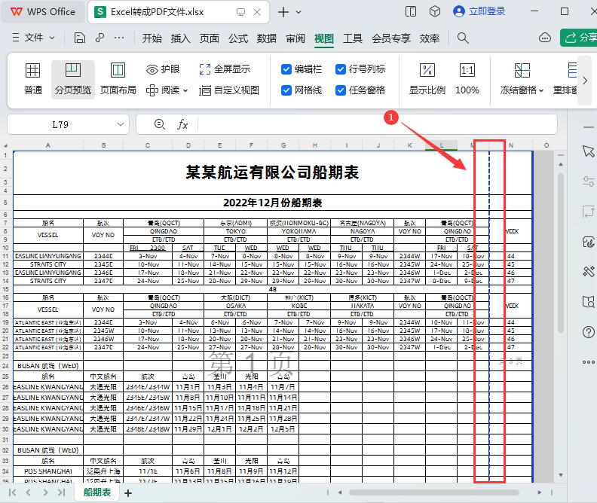The image size is (597, 503).
Task: Toggle the 任务窗格 task pane checkbox
Action: pyautogui.click(x=341, y=90)
